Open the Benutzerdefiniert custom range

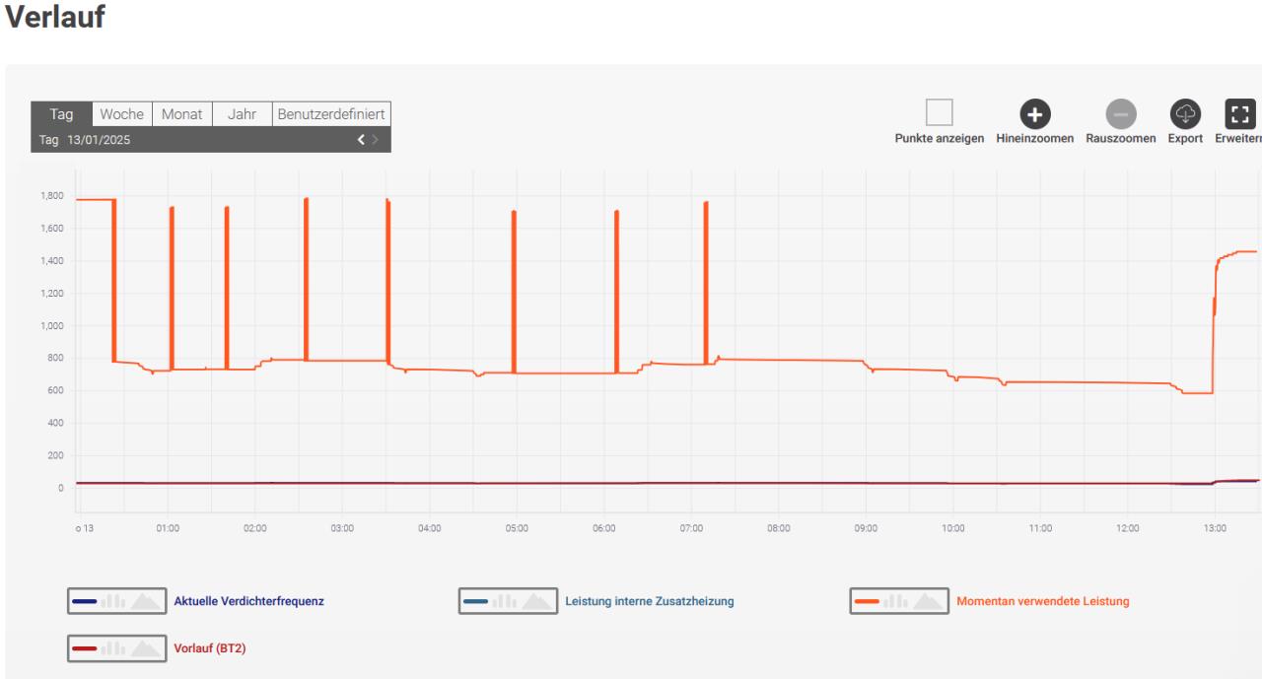point(331,114)
